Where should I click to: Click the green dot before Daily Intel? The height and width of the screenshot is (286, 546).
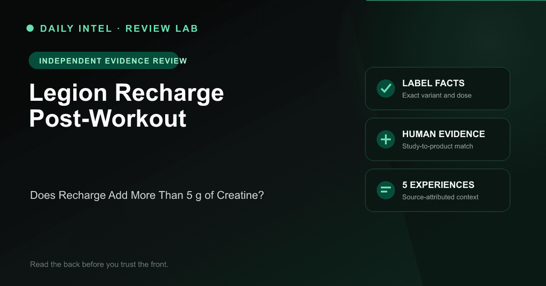(30, 28)
